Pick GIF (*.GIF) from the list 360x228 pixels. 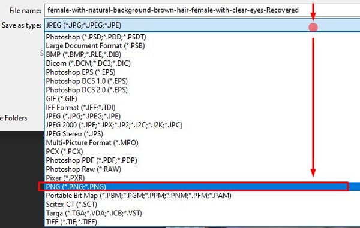[x=202, y=99]
